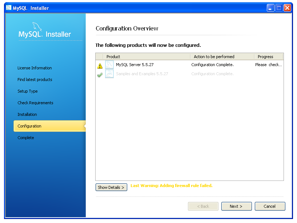
Task: Select License Information step in sidebar
Action: [x=35, y=68]
